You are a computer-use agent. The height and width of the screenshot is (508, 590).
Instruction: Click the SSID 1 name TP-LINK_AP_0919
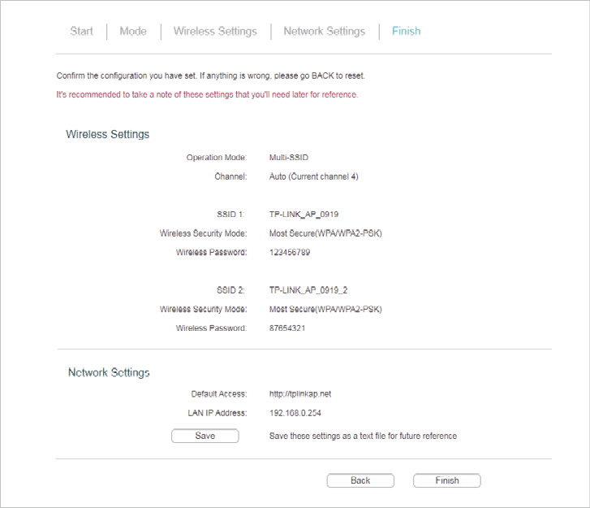[304, 215]
